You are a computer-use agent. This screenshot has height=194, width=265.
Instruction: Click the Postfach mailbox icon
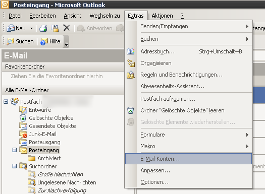pyautogui.click(x=15, y=101)
